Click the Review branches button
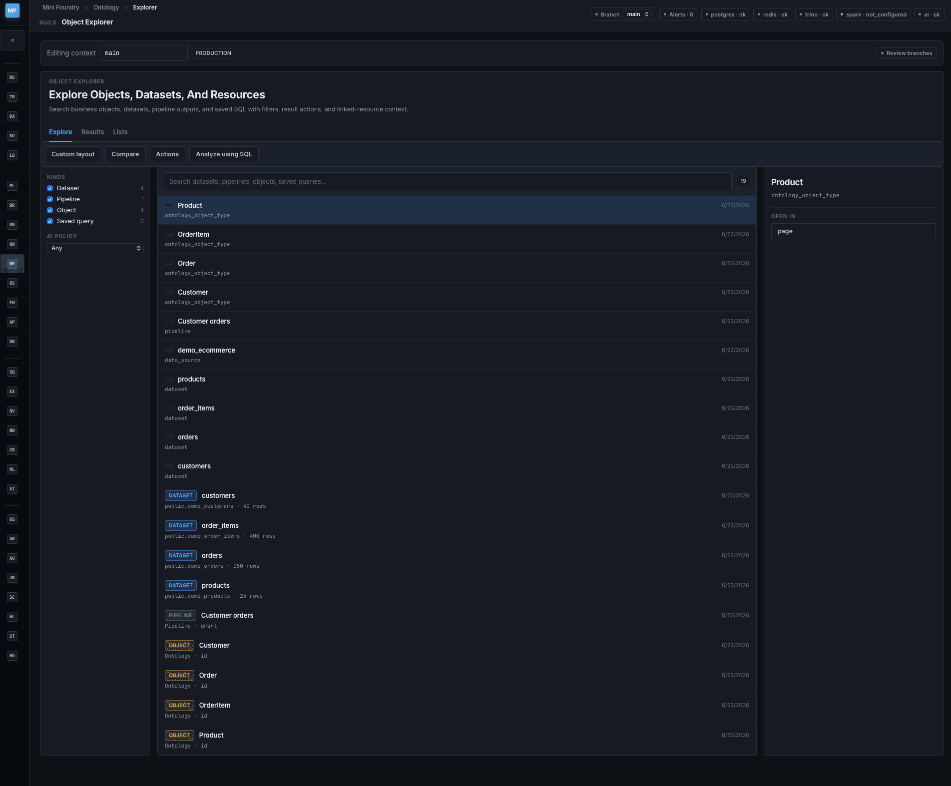 pyautogui.click(x=907, y=53)
